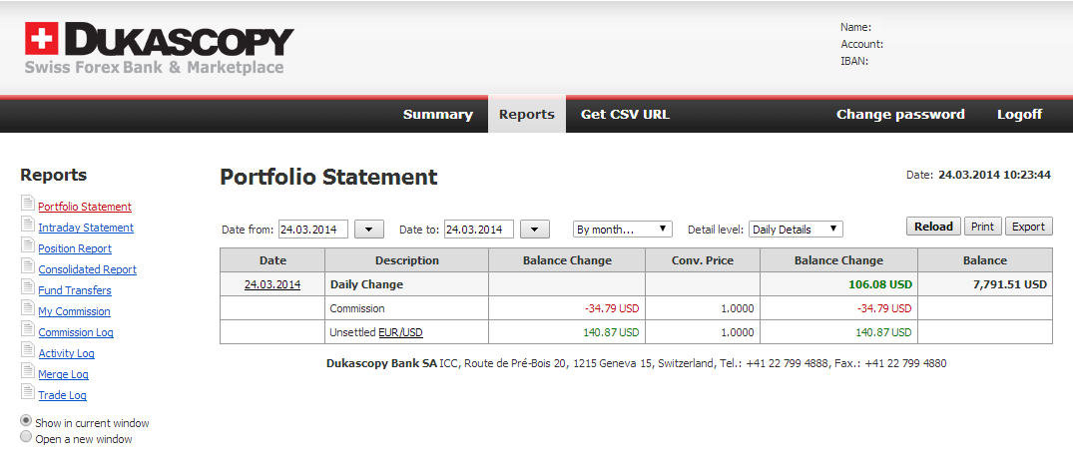Click document icon beside Trade Log

[x=27, y=391]
